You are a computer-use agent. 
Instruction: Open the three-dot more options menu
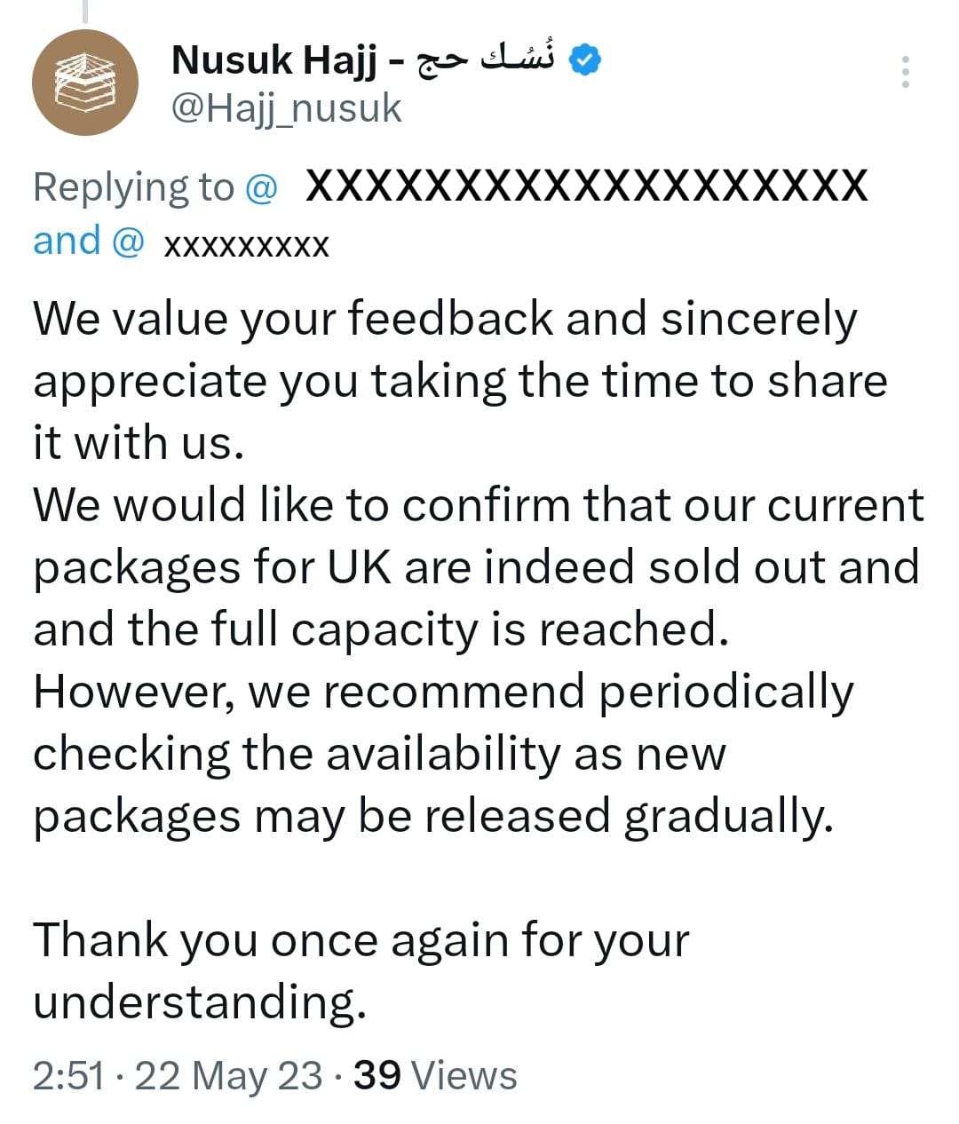pyautogui.click(x=905, y=72)
